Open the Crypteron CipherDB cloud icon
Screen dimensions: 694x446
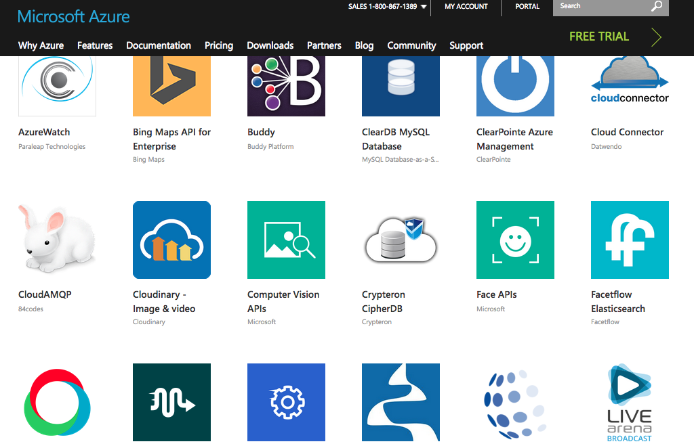point(401,240)
